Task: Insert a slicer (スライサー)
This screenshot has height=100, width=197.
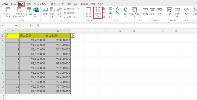Action: 169,11
